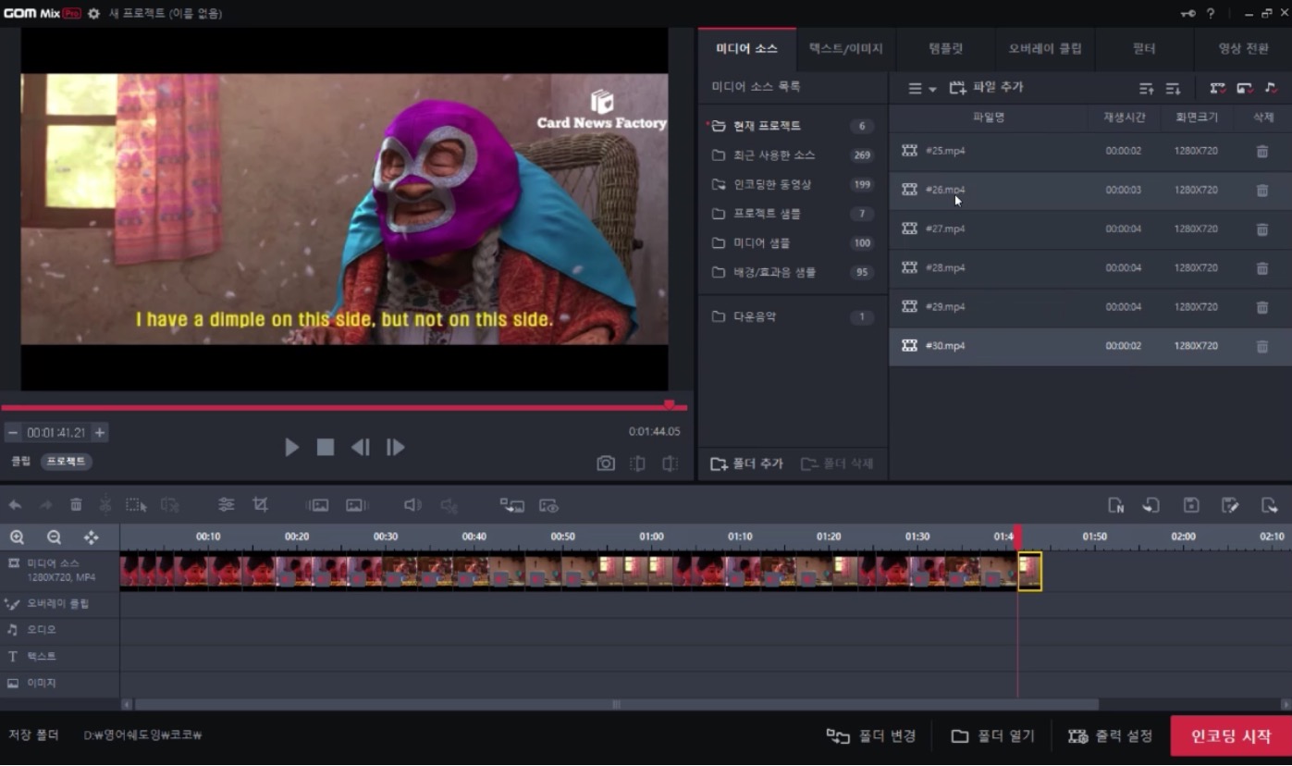Select the yellow-highlighted last timeline clip

1029,572
